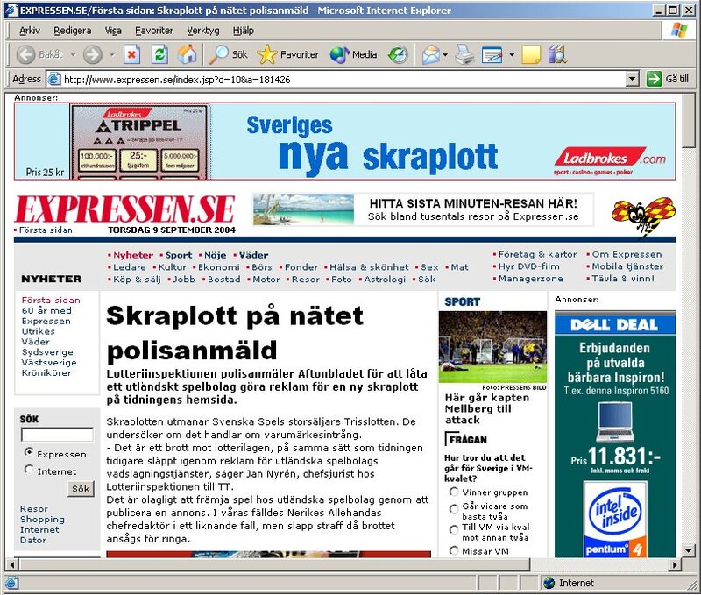
Task: Click the Ladbrokes.com logo in banner
Action: tap(610, 161)
